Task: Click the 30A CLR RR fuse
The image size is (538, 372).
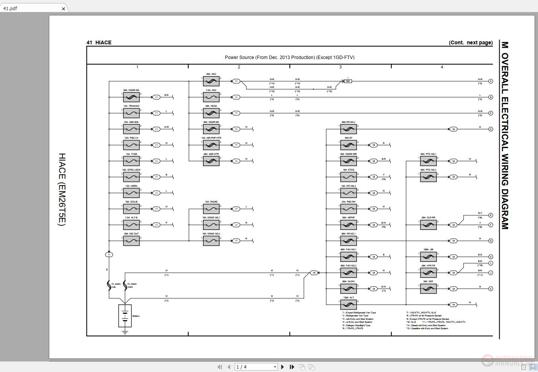Action: (428, 225)
